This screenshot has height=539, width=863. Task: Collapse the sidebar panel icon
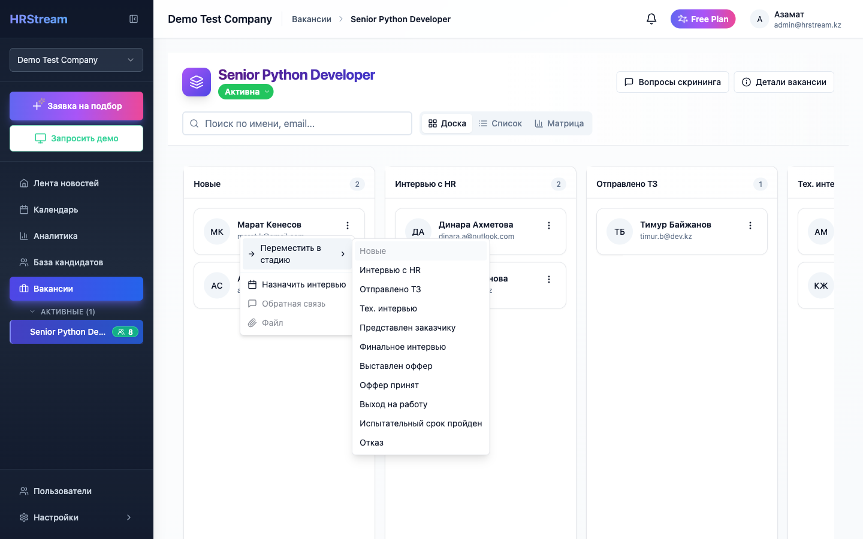pos(134,19)
